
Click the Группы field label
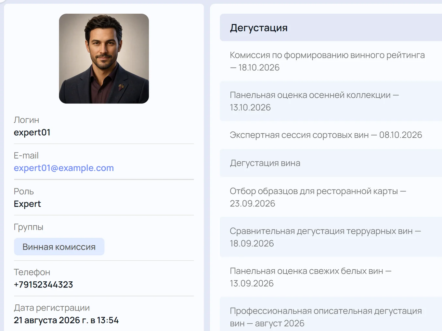tap(29, 227)
